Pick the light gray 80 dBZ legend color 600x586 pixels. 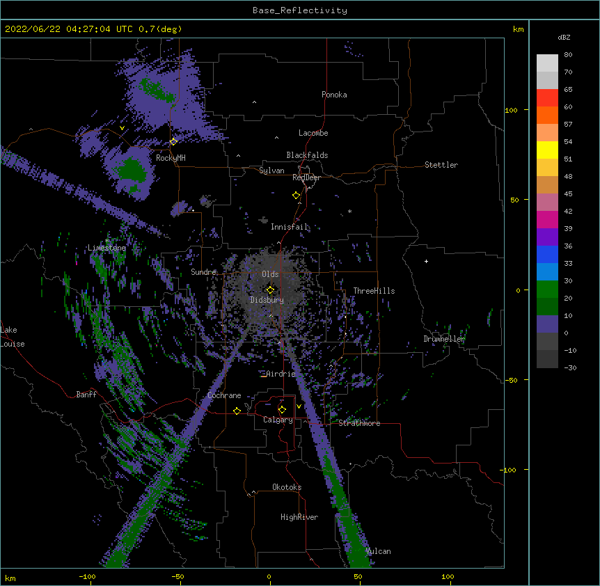[x=547, y=63]
